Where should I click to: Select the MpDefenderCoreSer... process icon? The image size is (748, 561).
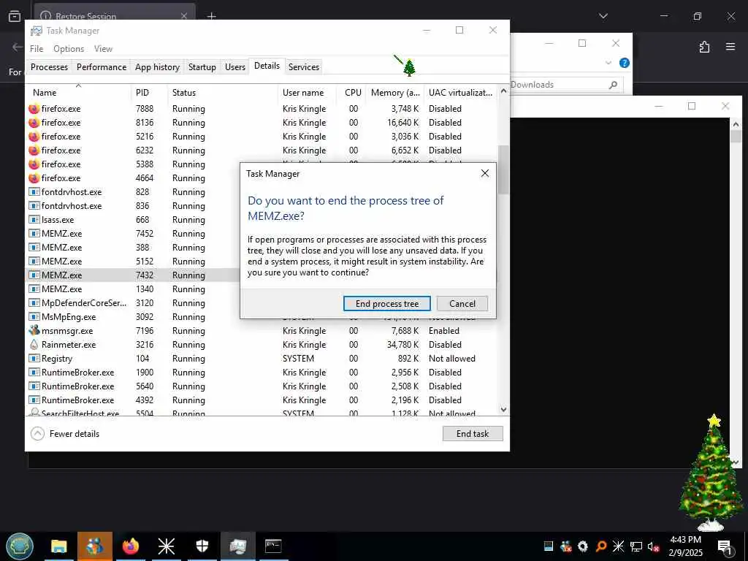pyautogui.click(x=34, y=302)
